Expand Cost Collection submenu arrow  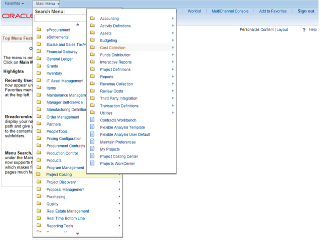(173, 47)
